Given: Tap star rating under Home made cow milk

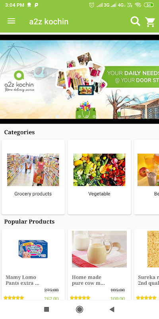Looking at the screenshot, I should coord(80,298).
